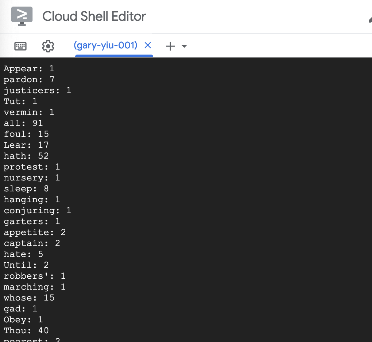Click the 'Appear: 1' output line
The height and width of the screenshot is (342, 372).
29,69
